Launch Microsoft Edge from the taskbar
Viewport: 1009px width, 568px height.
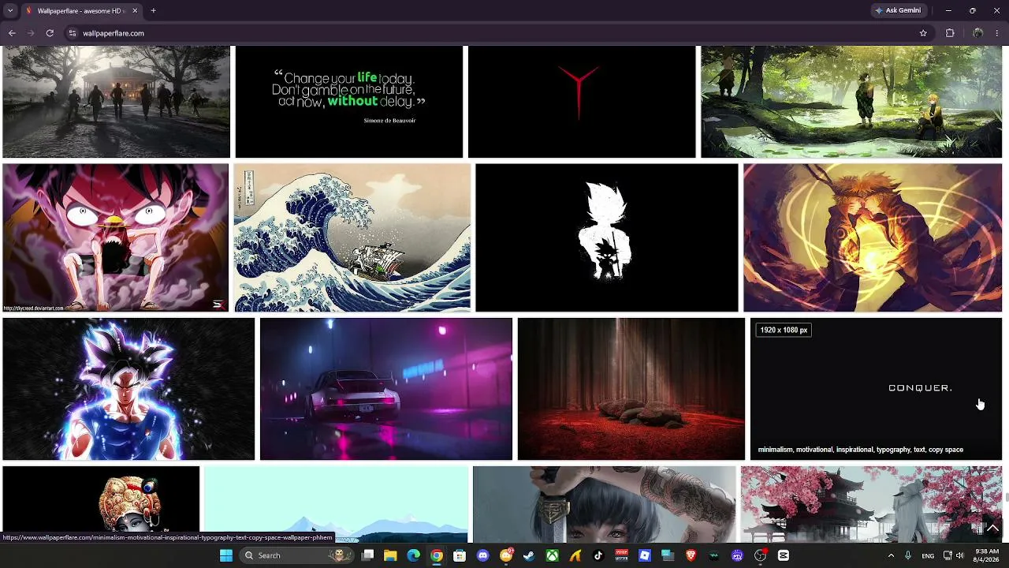click(413, 555)
